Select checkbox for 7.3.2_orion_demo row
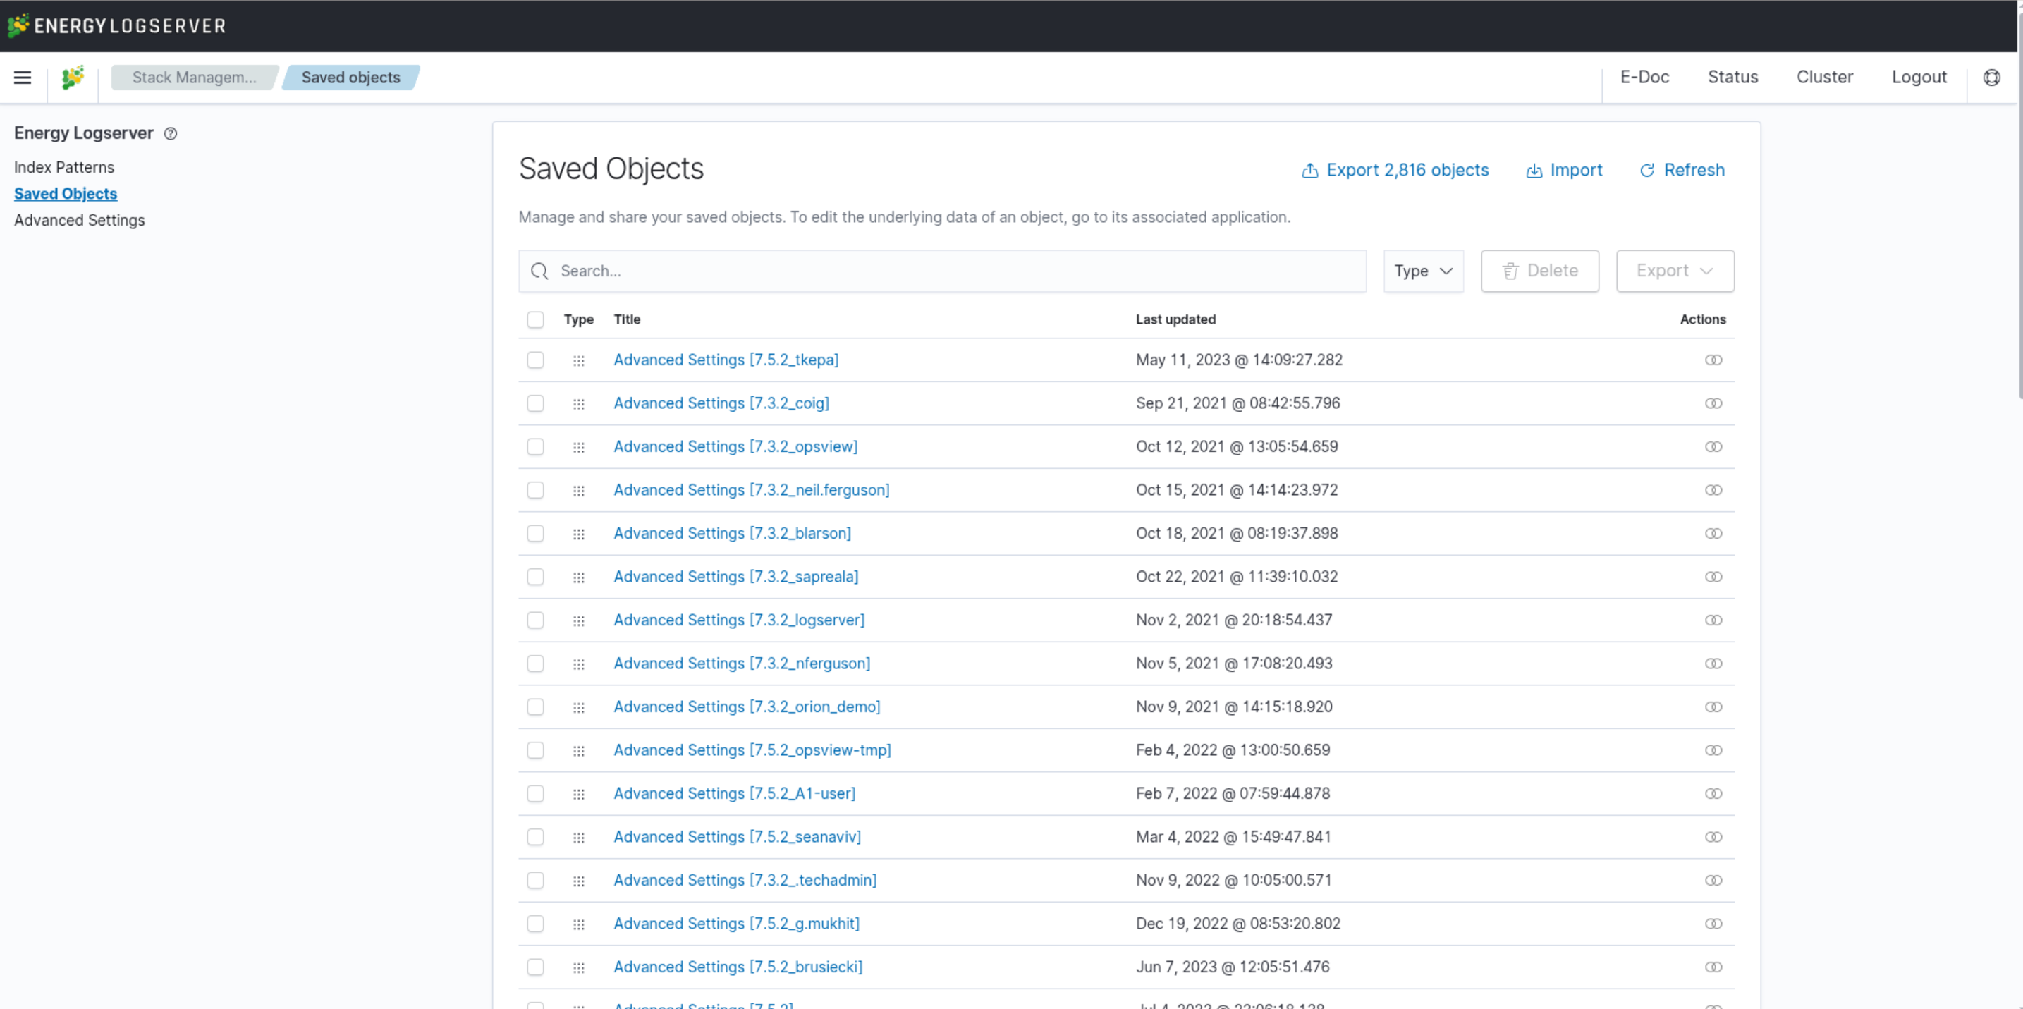Screen dimensions: 2023x1009 (536, 707)
